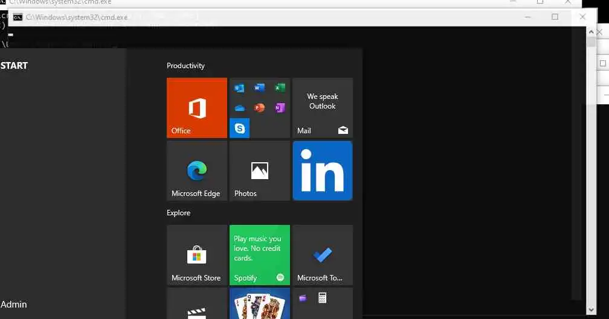Launch PowerPoint from the Office apps folder tile
This screenshot has width=609, height=319.
click(x=259, y=108)
